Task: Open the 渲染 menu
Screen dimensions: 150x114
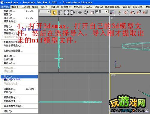Action: 126,7
